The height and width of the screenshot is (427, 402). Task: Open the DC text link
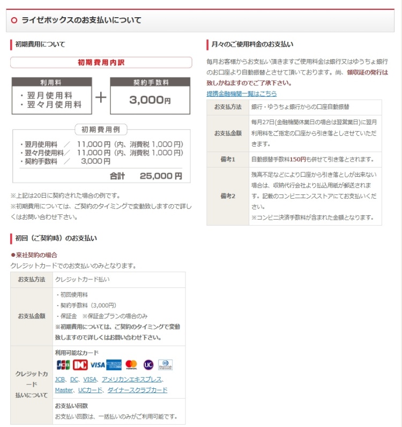74,379
